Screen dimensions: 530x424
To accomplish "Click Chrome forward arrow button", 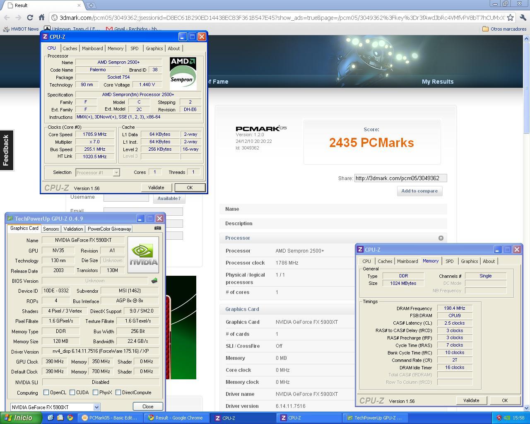I will pos(18,17).
